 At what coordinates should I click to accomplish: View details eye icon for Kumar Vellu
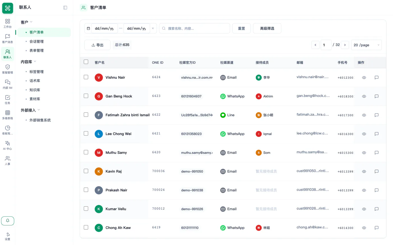pyautogui.click(x=364, y=209)
